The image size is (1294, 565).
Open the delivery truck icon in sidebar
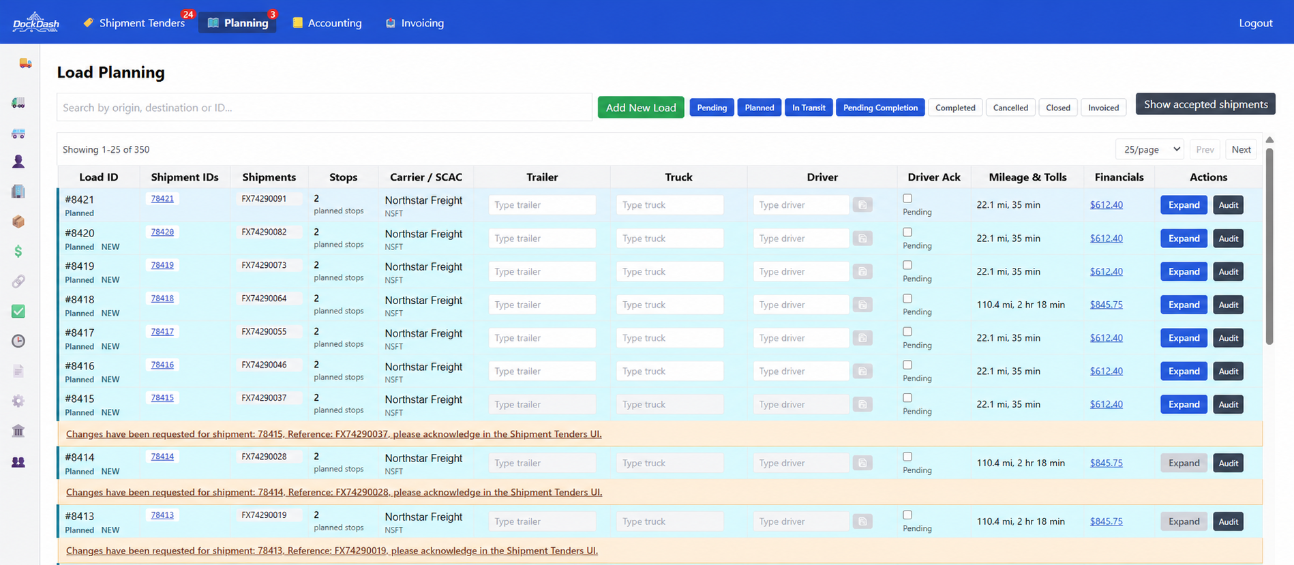(25, 63)
